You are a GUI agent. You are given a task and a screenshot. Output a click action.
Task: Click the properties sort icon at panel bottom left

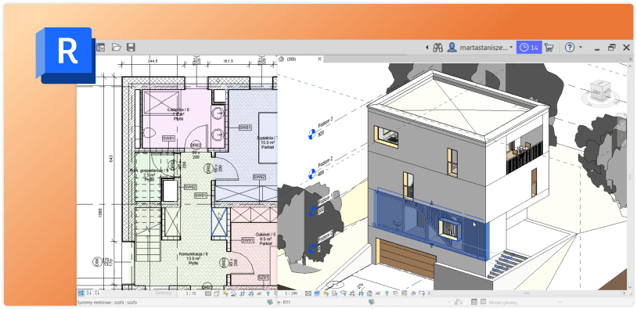point(81,293)
